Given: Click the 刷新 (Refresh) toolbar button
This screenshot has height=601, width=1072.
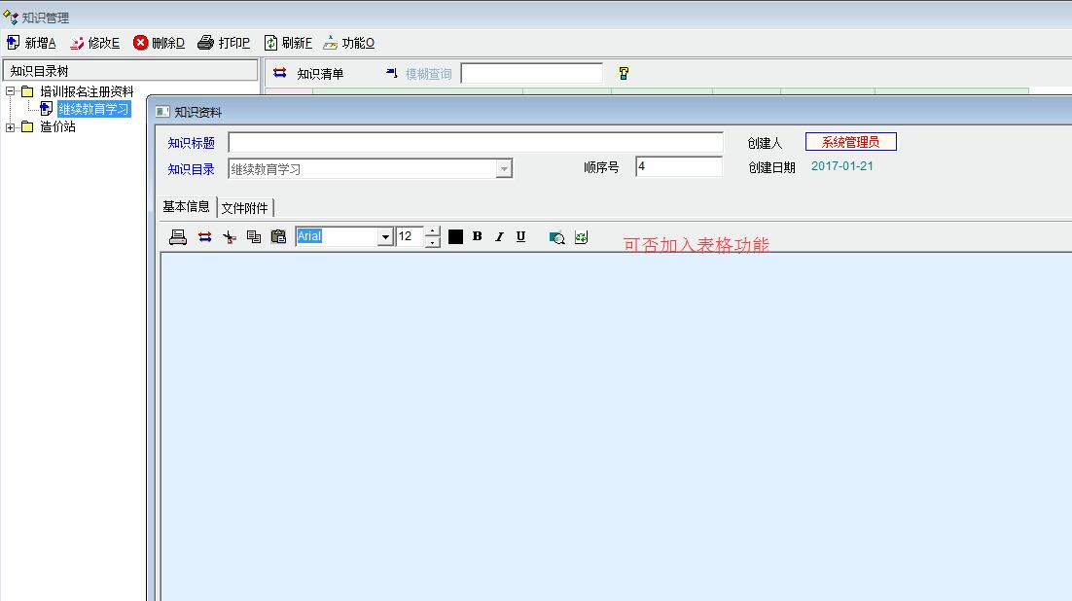Looking at the screenshot, I should (x=288, y=43).
